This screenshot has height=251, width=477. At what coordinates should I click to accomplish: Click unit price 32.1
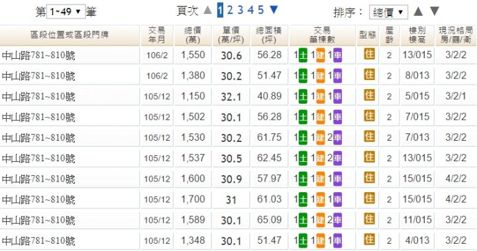231,96
